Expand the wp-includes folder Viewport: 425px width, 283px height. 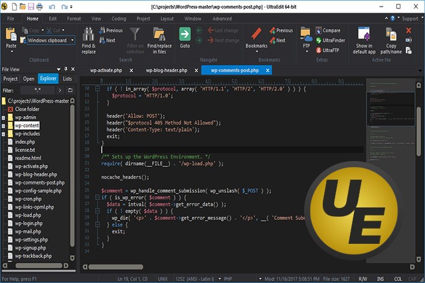[3, 134]
